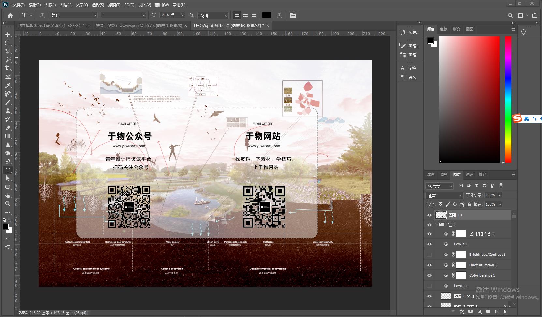Left align text
Screen dimensions: 542x317
pos(237,15)
